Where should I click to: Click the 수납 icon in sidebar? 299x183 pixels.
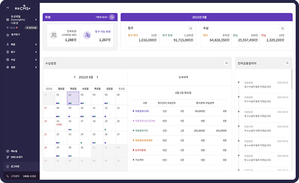coord(7,59)
